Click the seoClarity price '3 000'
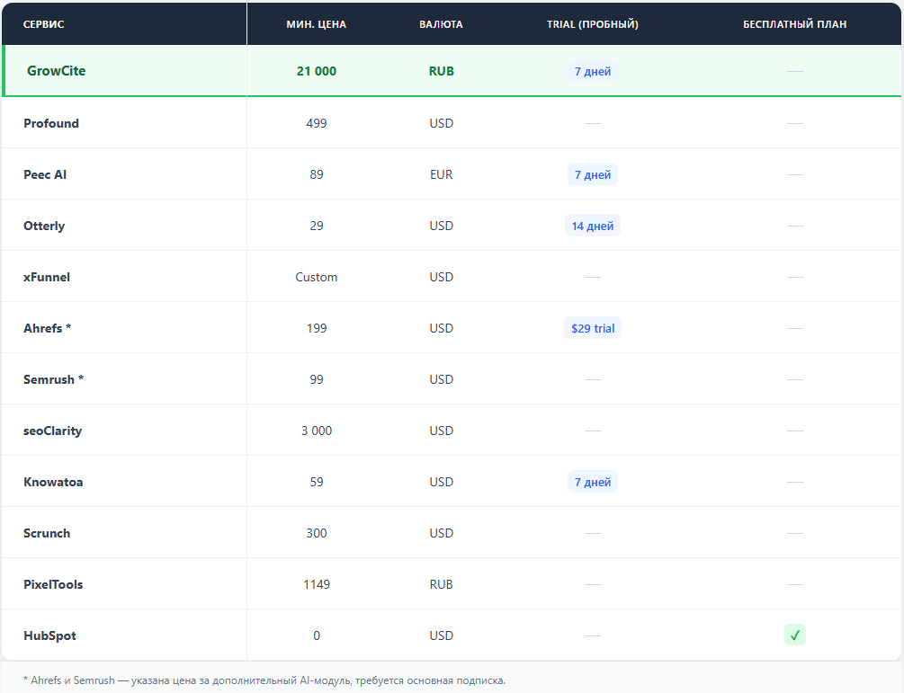This screenshot has height=693, width=904. pos(317,431)
